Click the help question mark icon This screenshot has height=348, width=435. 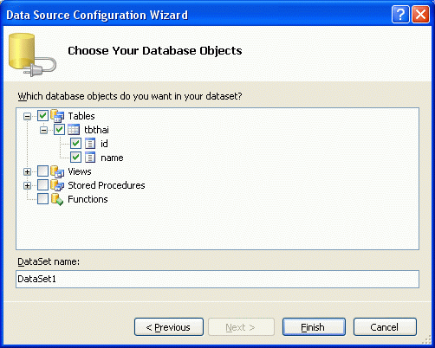pos(400,14)
